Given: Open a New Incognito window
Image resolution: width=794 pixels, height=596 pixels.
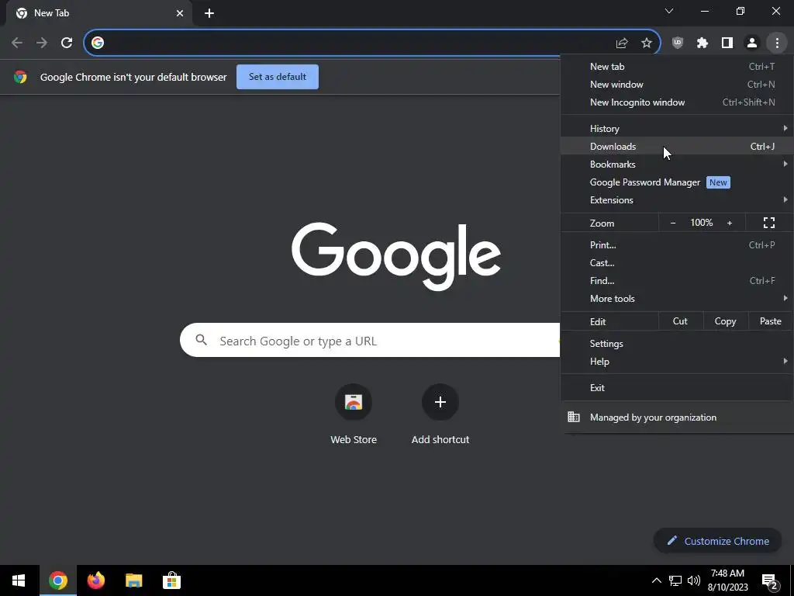Looking at the screenshot, I should (x=677, y=102).
